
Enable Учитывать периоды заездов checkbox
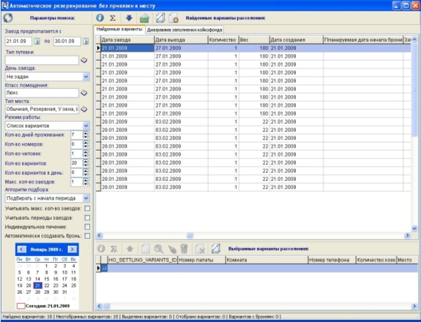click(87, 218)
